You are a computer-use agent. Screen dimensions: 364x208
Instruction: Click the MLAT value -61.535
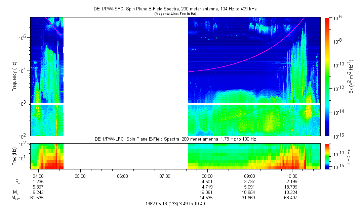[37, 198]
